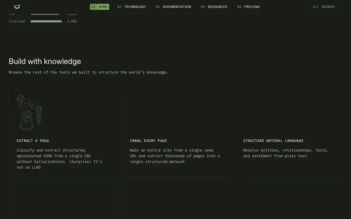Open the Technology menu item

click(x=131, y=7)
